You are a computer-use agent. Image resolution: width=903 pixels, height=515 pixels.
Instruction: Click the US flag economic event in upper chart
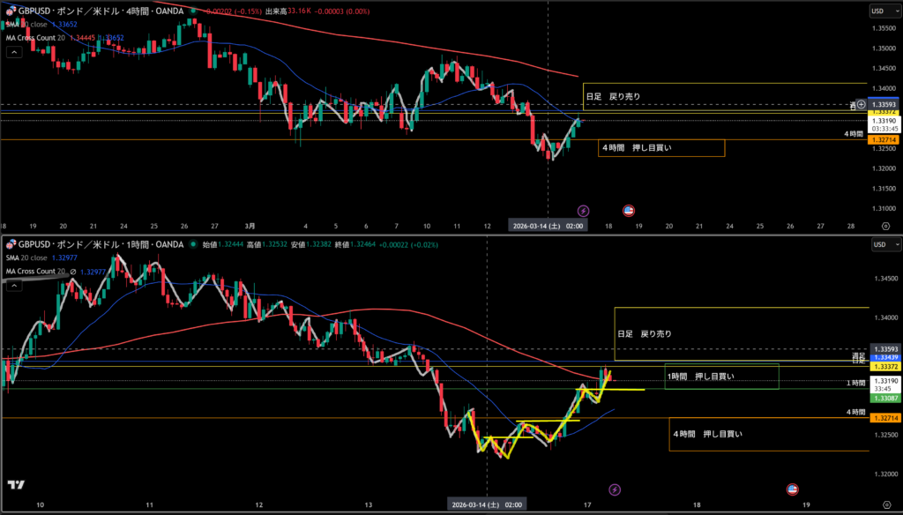pyautogui.click(x=629, y=210)
